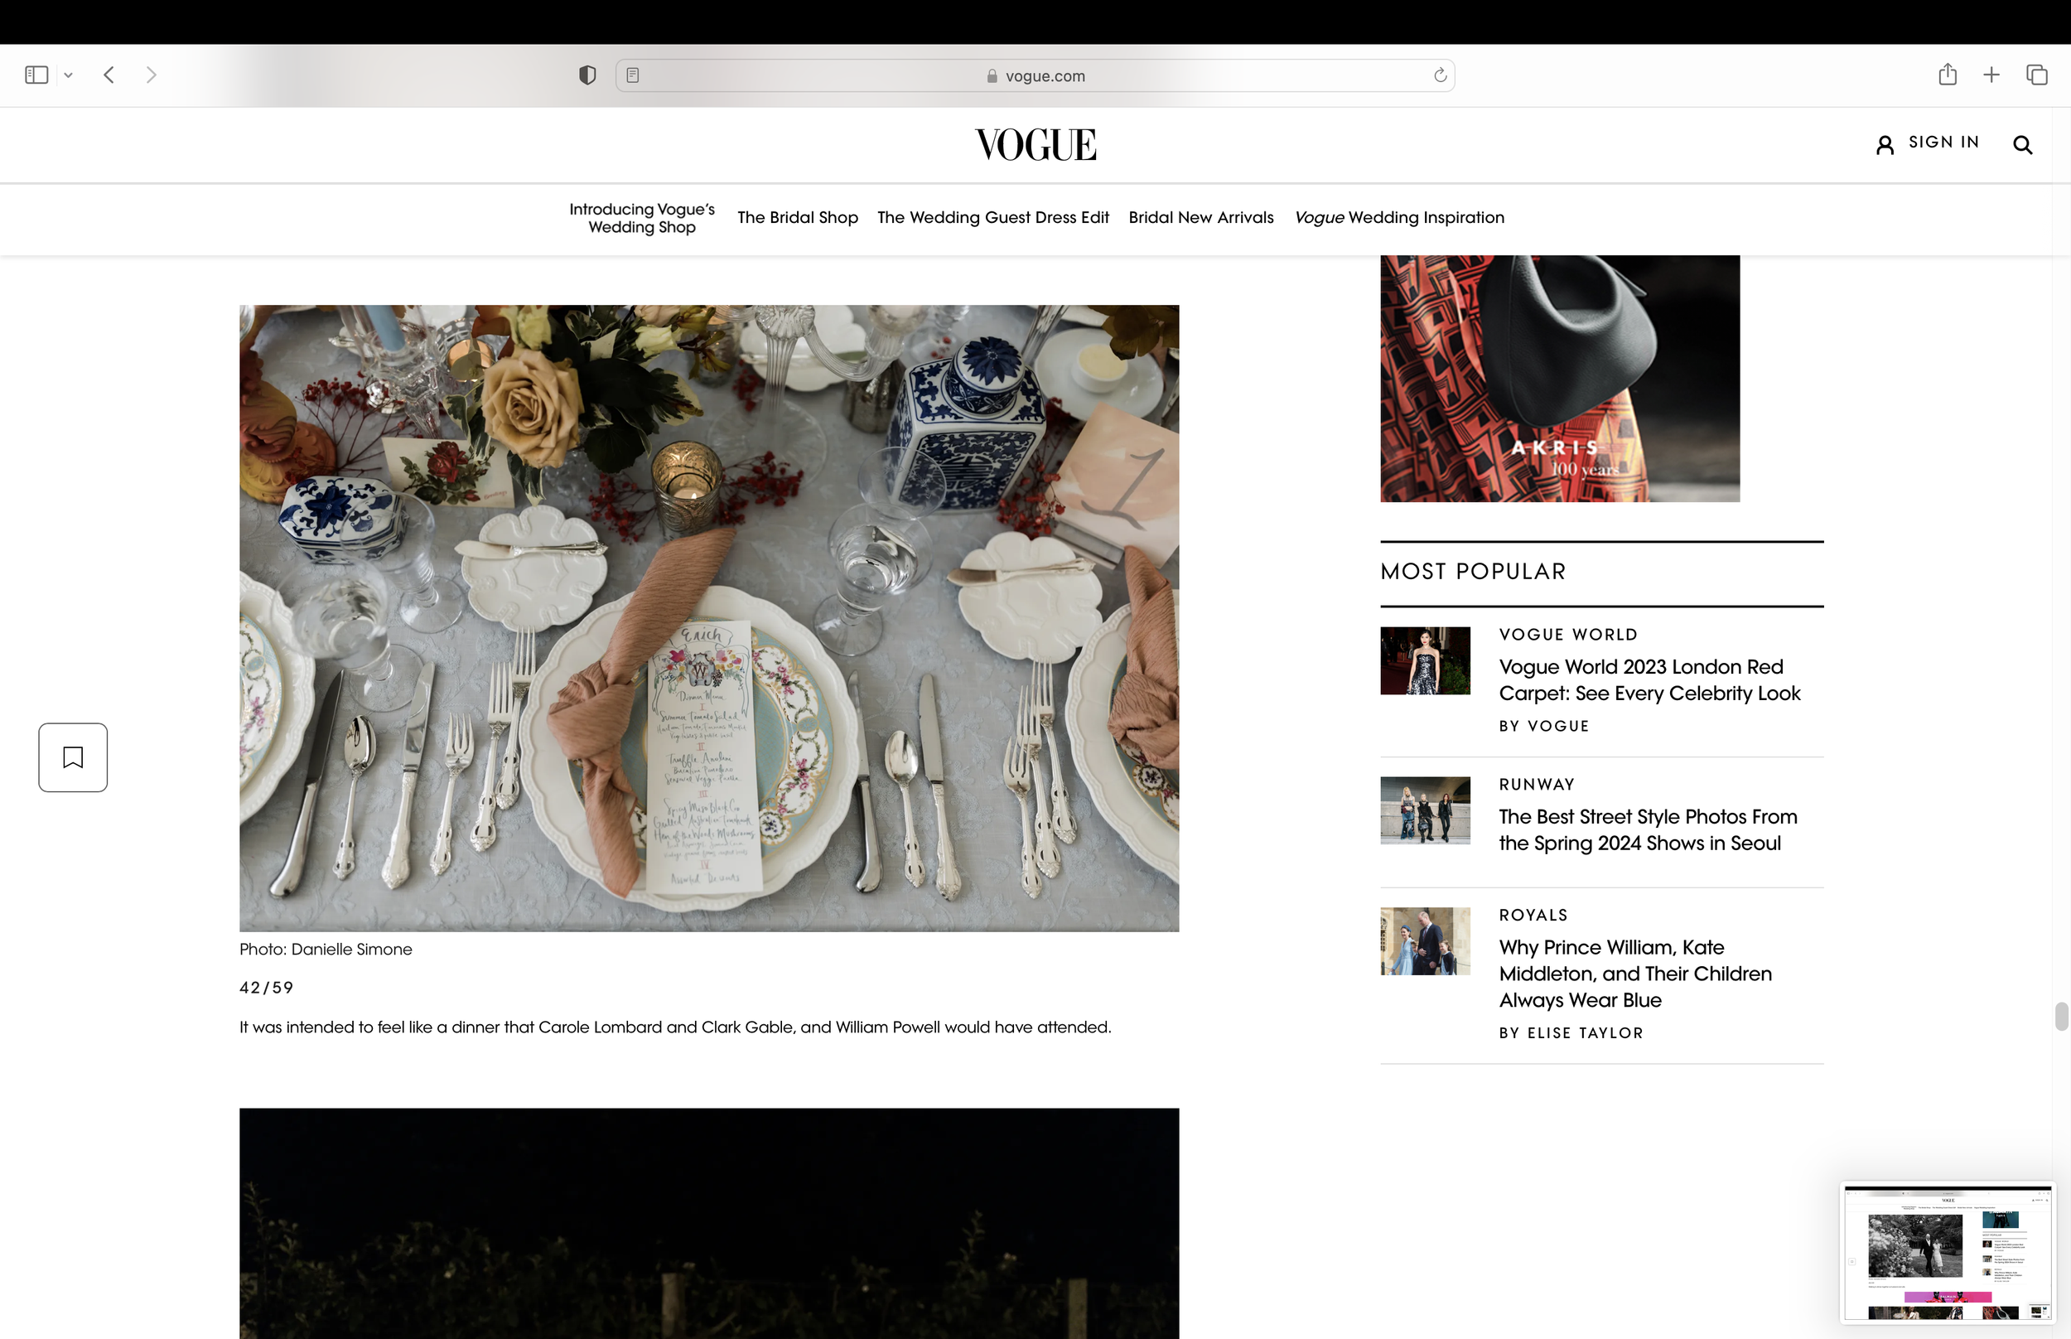This screenshot has height=1339, width=2071.
Task: Click the page vertical scrollbar thumb
Action: 2060,1016
